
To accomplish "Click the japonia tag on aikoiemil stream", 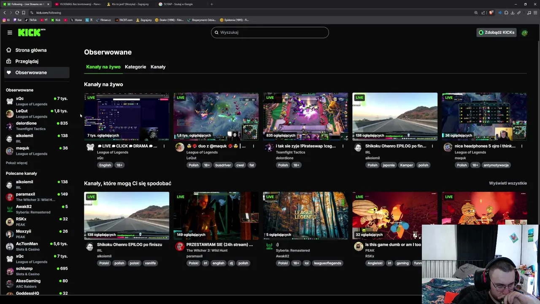I will point(389,165).
